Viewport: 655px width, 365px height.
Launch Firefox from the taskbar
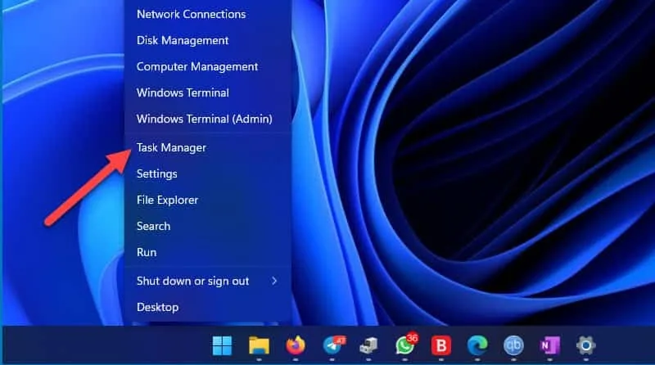[296, 346]
